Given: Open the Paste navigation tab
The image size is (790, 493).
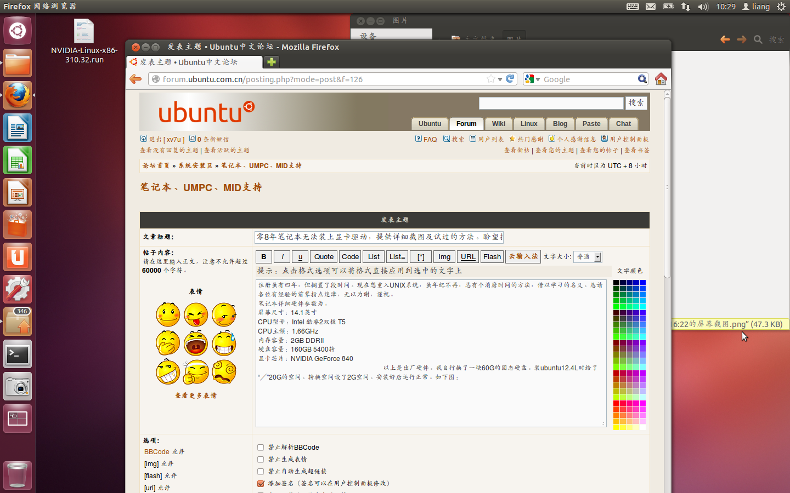Looking at the screenshot, I should pos(591,124).
